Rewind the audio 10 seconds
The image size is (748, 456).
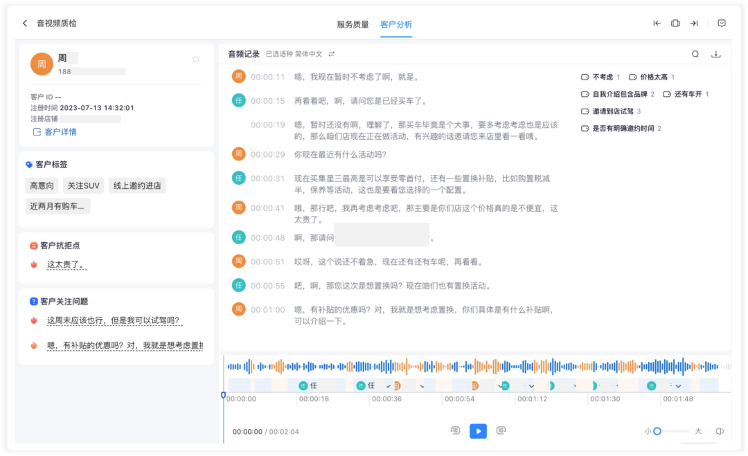pos(455,431)
